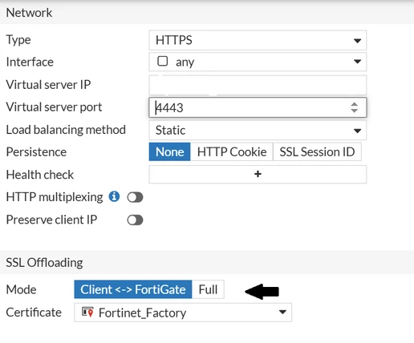Select HTTP Cookie persistence option
This screenshot has width=414, height=343.
click(232, 151)
